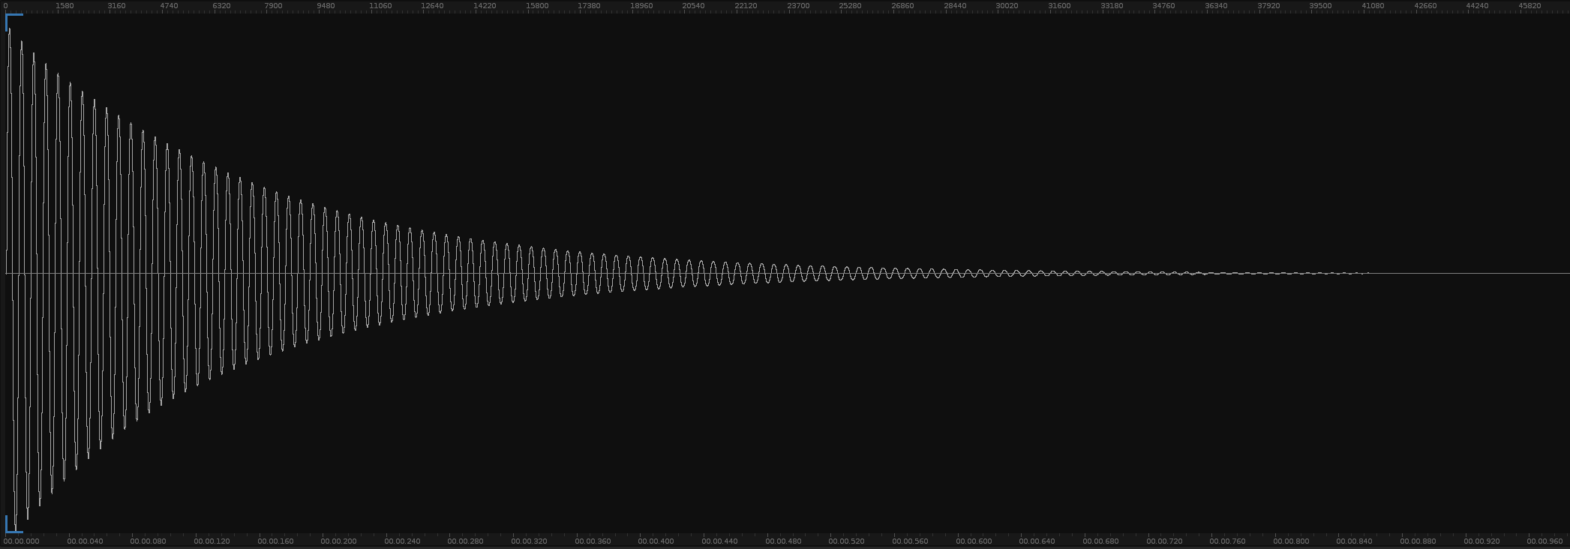Click sample 7900 on the top ruler
This screenshot has width=1570, height=549.
pos(274,6)
